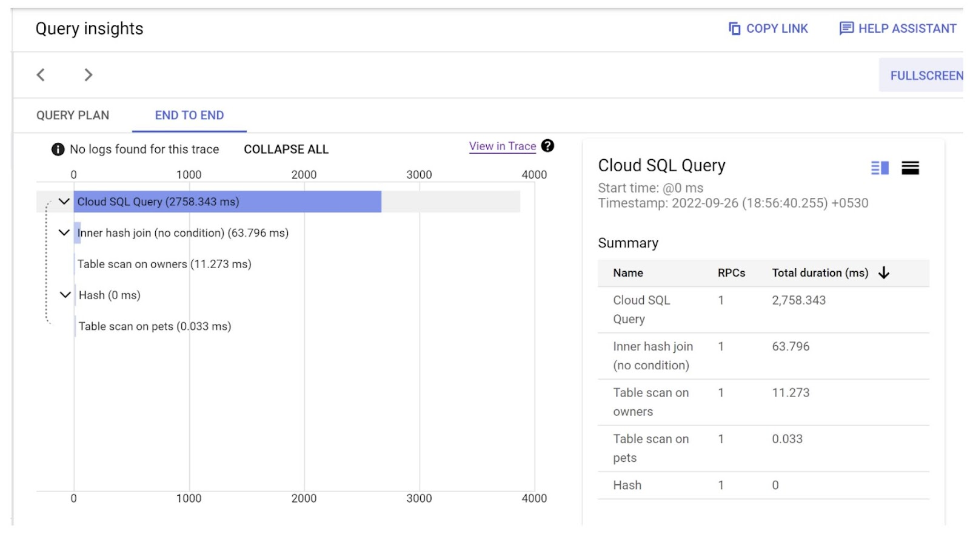The image size is (970, 540).
Task: Select Hash (0 ms) span row
Action: 109,295
